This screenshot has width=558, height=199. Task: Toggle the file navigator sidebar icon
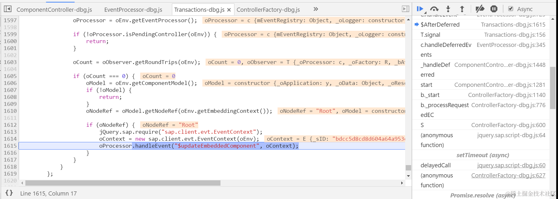8,9
